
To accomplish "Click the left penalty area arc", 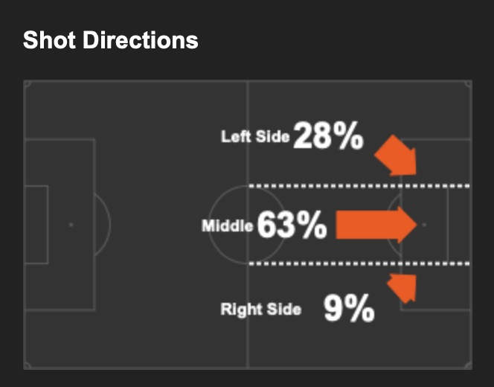I will click(x=103, y=224).
